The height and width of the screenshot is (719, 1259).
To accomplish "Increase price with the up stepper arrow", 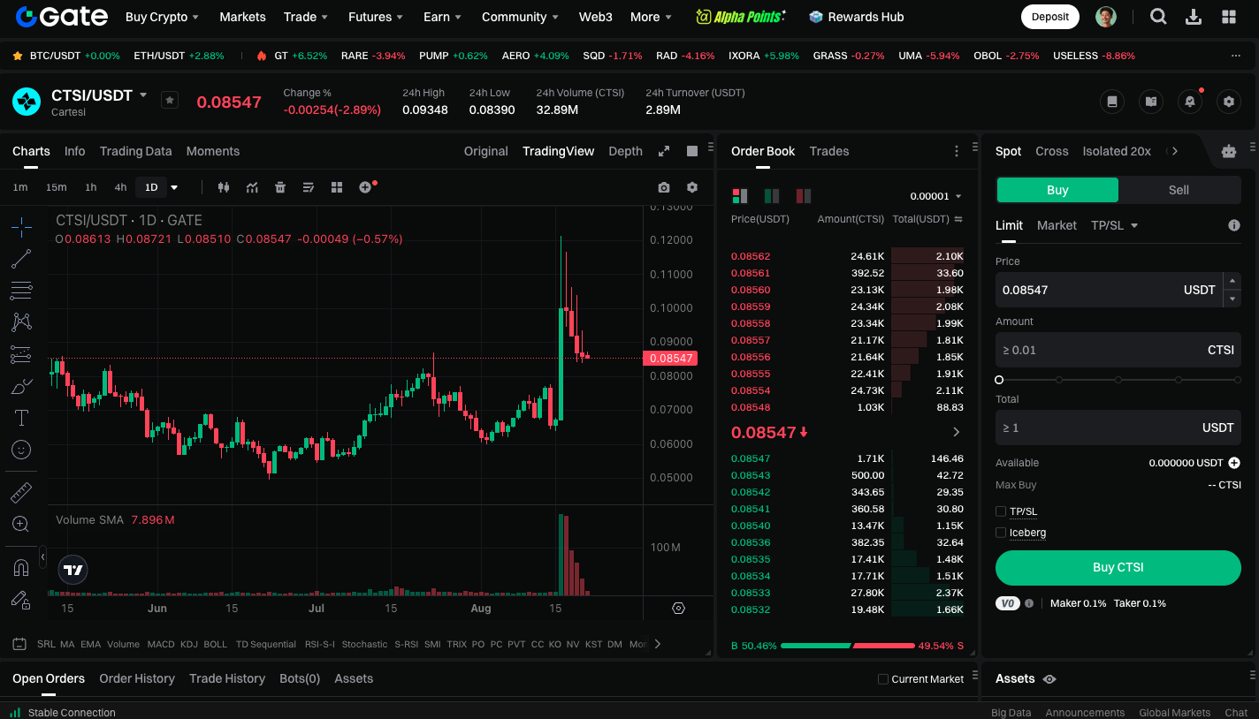I will pos(1232,281).
